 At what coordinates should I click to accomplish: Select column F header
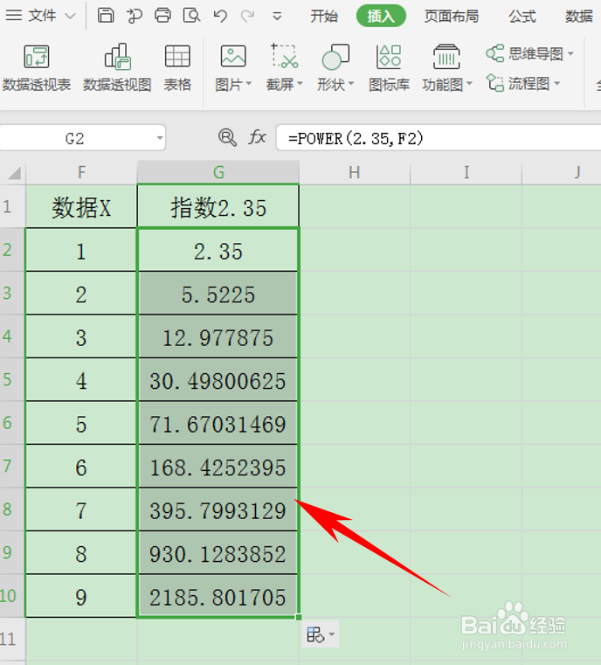click(x=81, y=173)
